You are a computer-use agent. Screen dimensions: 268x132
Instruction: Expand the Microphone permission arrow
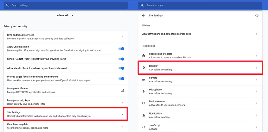point(257,91)
